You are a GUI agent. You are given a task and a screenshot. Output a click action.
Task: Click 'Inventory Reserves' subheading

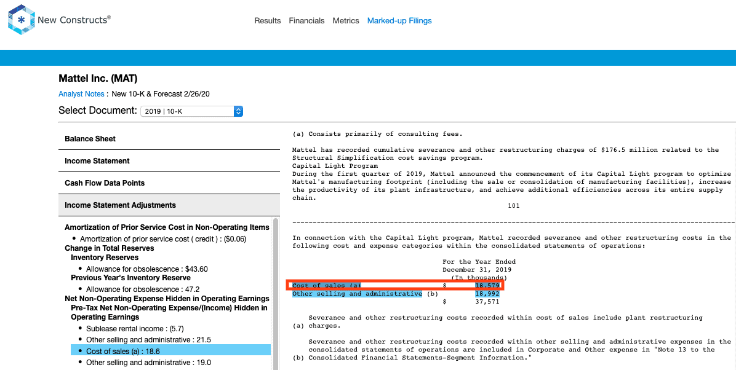point(105,258)
